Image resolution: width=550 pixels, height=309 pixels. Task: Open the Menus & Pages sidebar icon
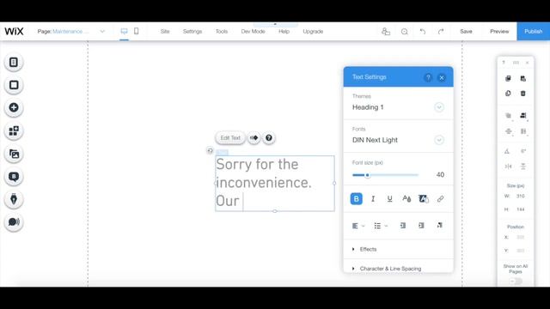click(14, 63)
